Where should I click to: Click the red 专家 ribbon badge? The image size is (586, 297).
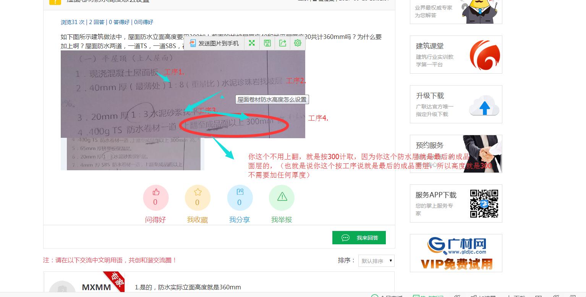(115, 281)
